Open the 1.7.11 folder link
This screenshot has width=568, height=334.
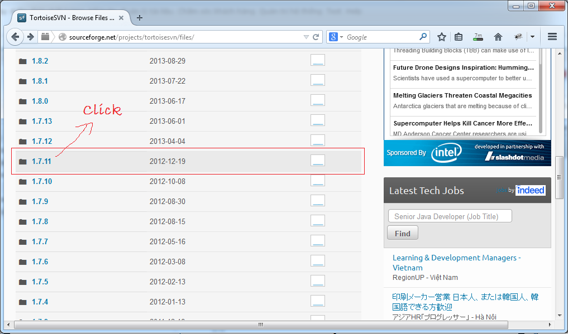[41, 161]
